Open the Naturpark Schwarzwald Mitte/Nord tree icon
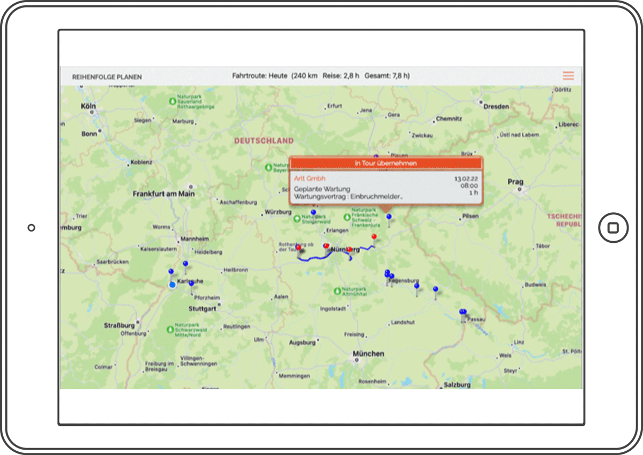 (x=170, y=329)
